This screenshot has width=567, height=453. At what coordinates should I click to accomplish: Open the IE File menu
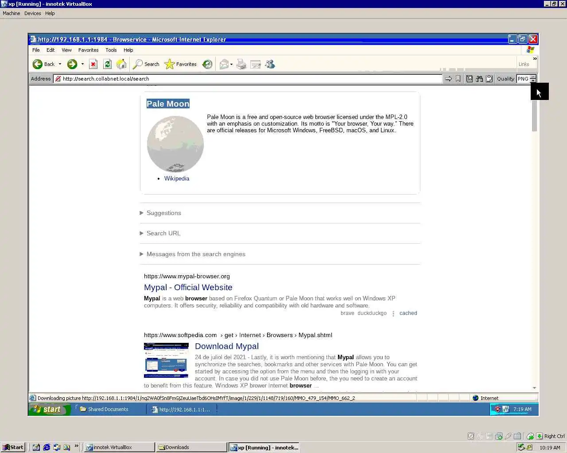click(36, 50)
